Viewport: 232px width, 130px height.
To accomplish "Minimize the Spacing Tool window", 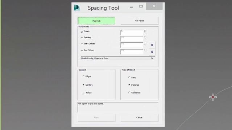I will (x=131, y=7).
